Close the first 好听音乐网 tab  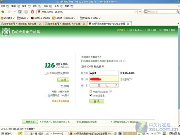tap(40, 24)
